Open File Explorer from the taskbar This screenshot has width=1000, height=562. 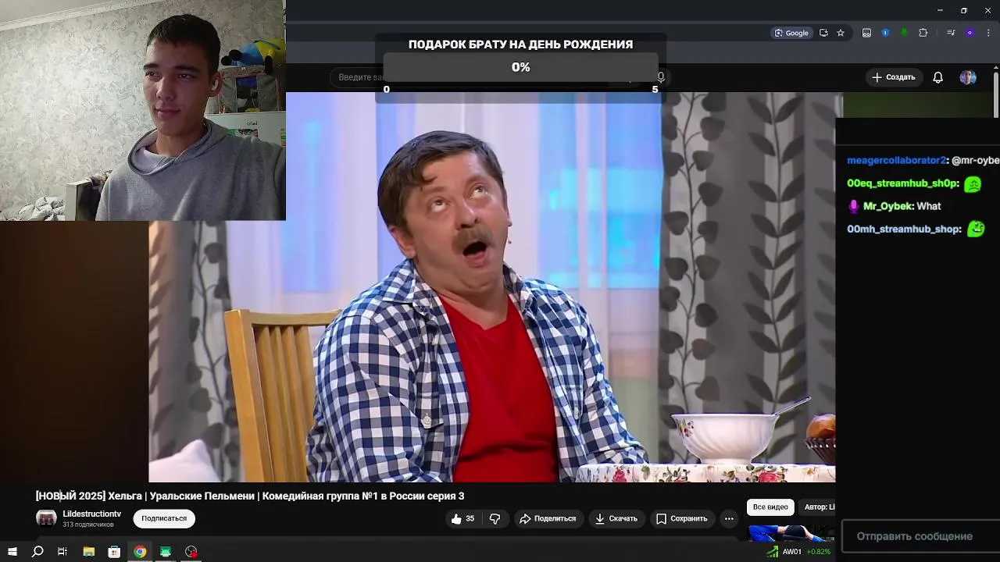click(x=88, y=552)
